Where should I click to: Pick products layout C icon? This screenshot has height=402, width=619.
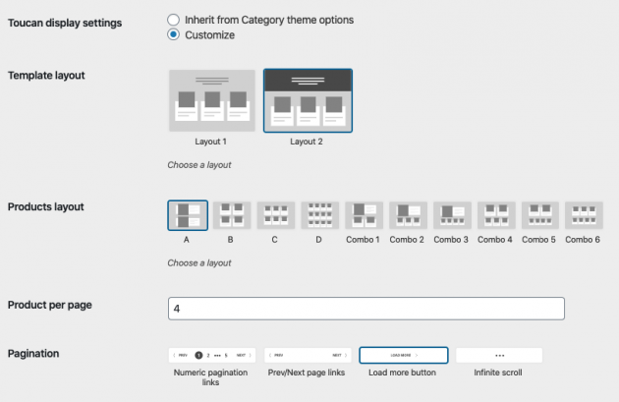[275, 216]
